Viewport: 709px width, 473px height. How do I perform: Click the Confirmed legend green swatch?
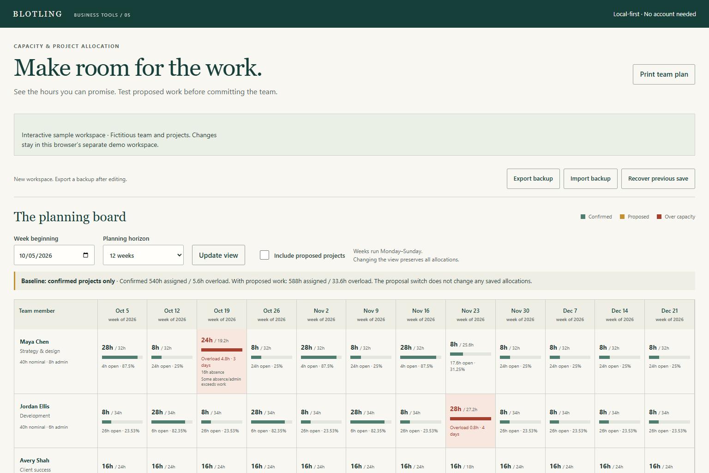pos(583,217)
